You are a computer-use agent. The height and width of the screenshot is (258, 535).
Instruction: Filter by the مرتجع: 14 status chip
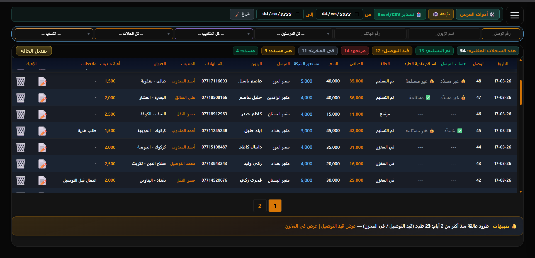tap(355, 51)
